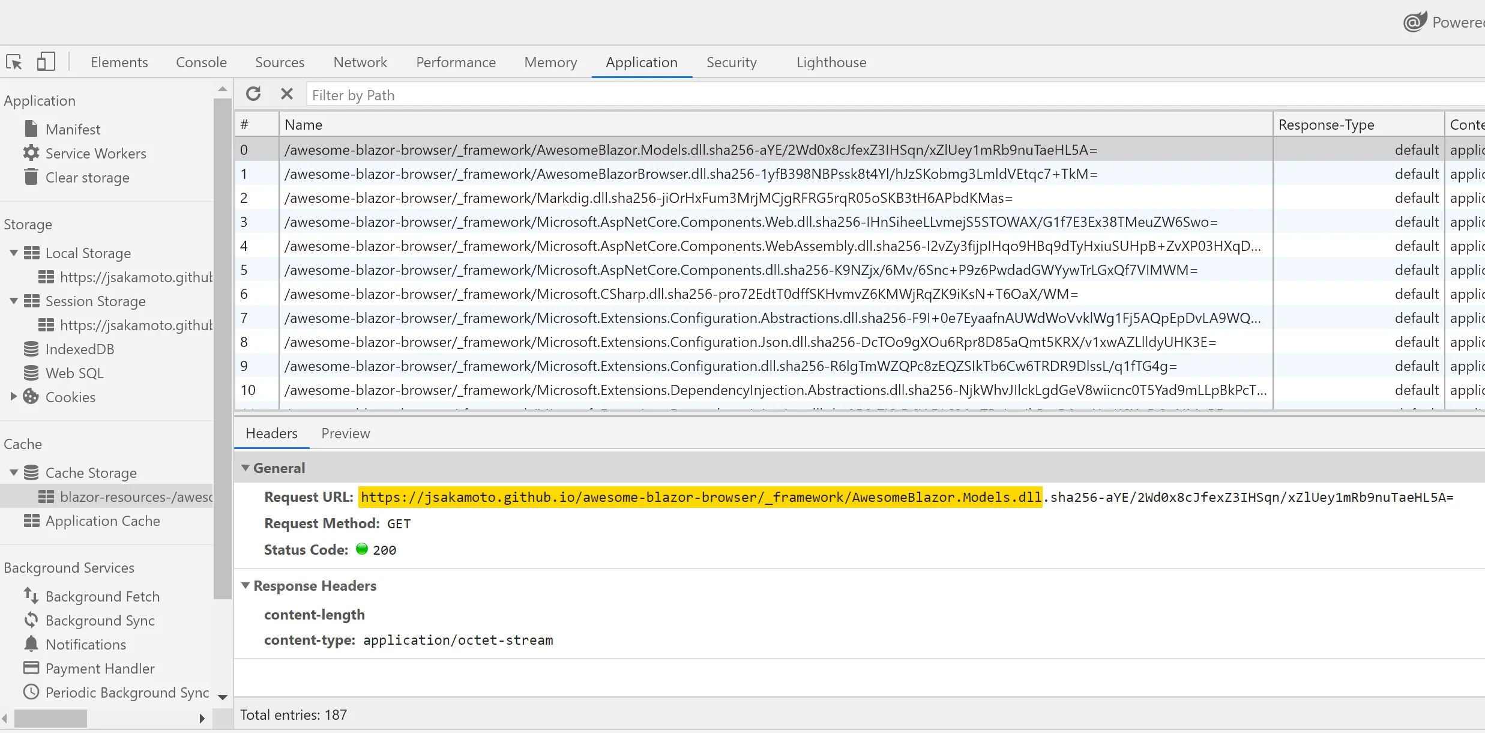Select blazor-resources cache storage entry

[136, 496]
